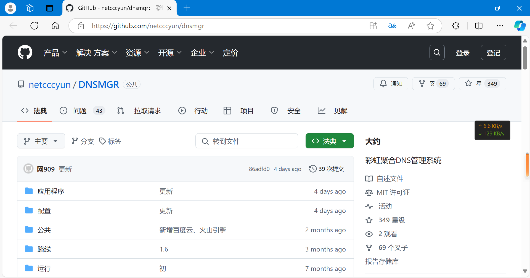The image size is (530, 278).
Task: Toggle notifications with the 通知 bell button
Action: pyautogui.click(x=391, y=84)
